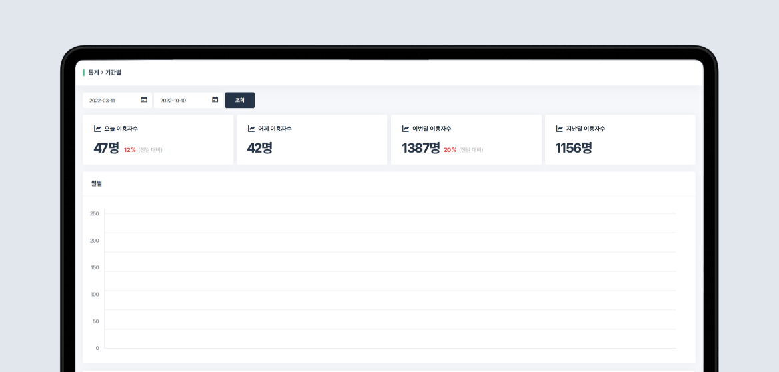Select the 통계 breadcrumb item
Viewport: 779px width, 372px height.
coord(93,72)
